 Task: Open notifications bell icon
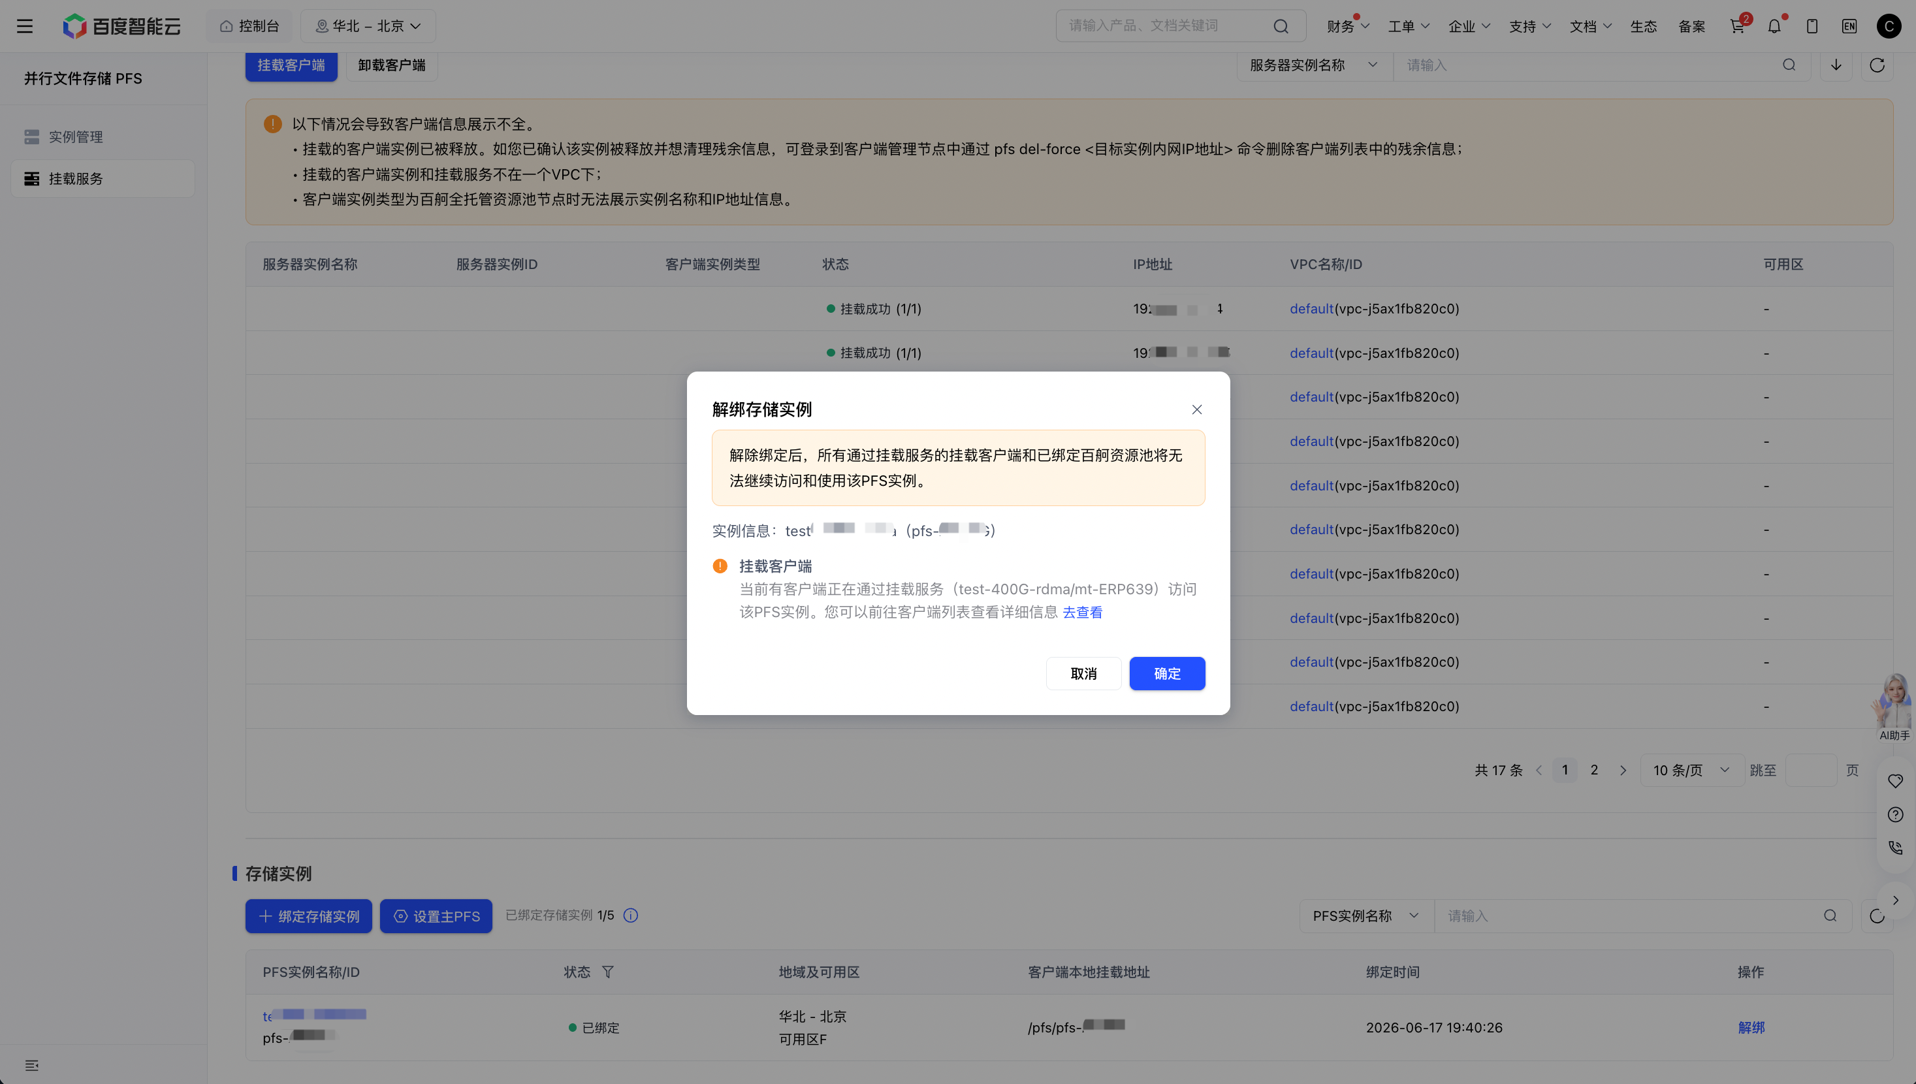tap(1774, 26)
